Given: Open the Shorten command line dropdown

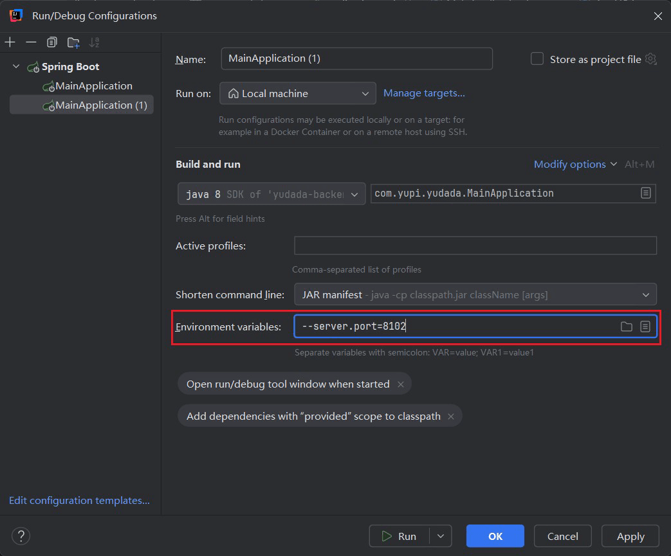Looking at the screenshot, I should (475, 294).
